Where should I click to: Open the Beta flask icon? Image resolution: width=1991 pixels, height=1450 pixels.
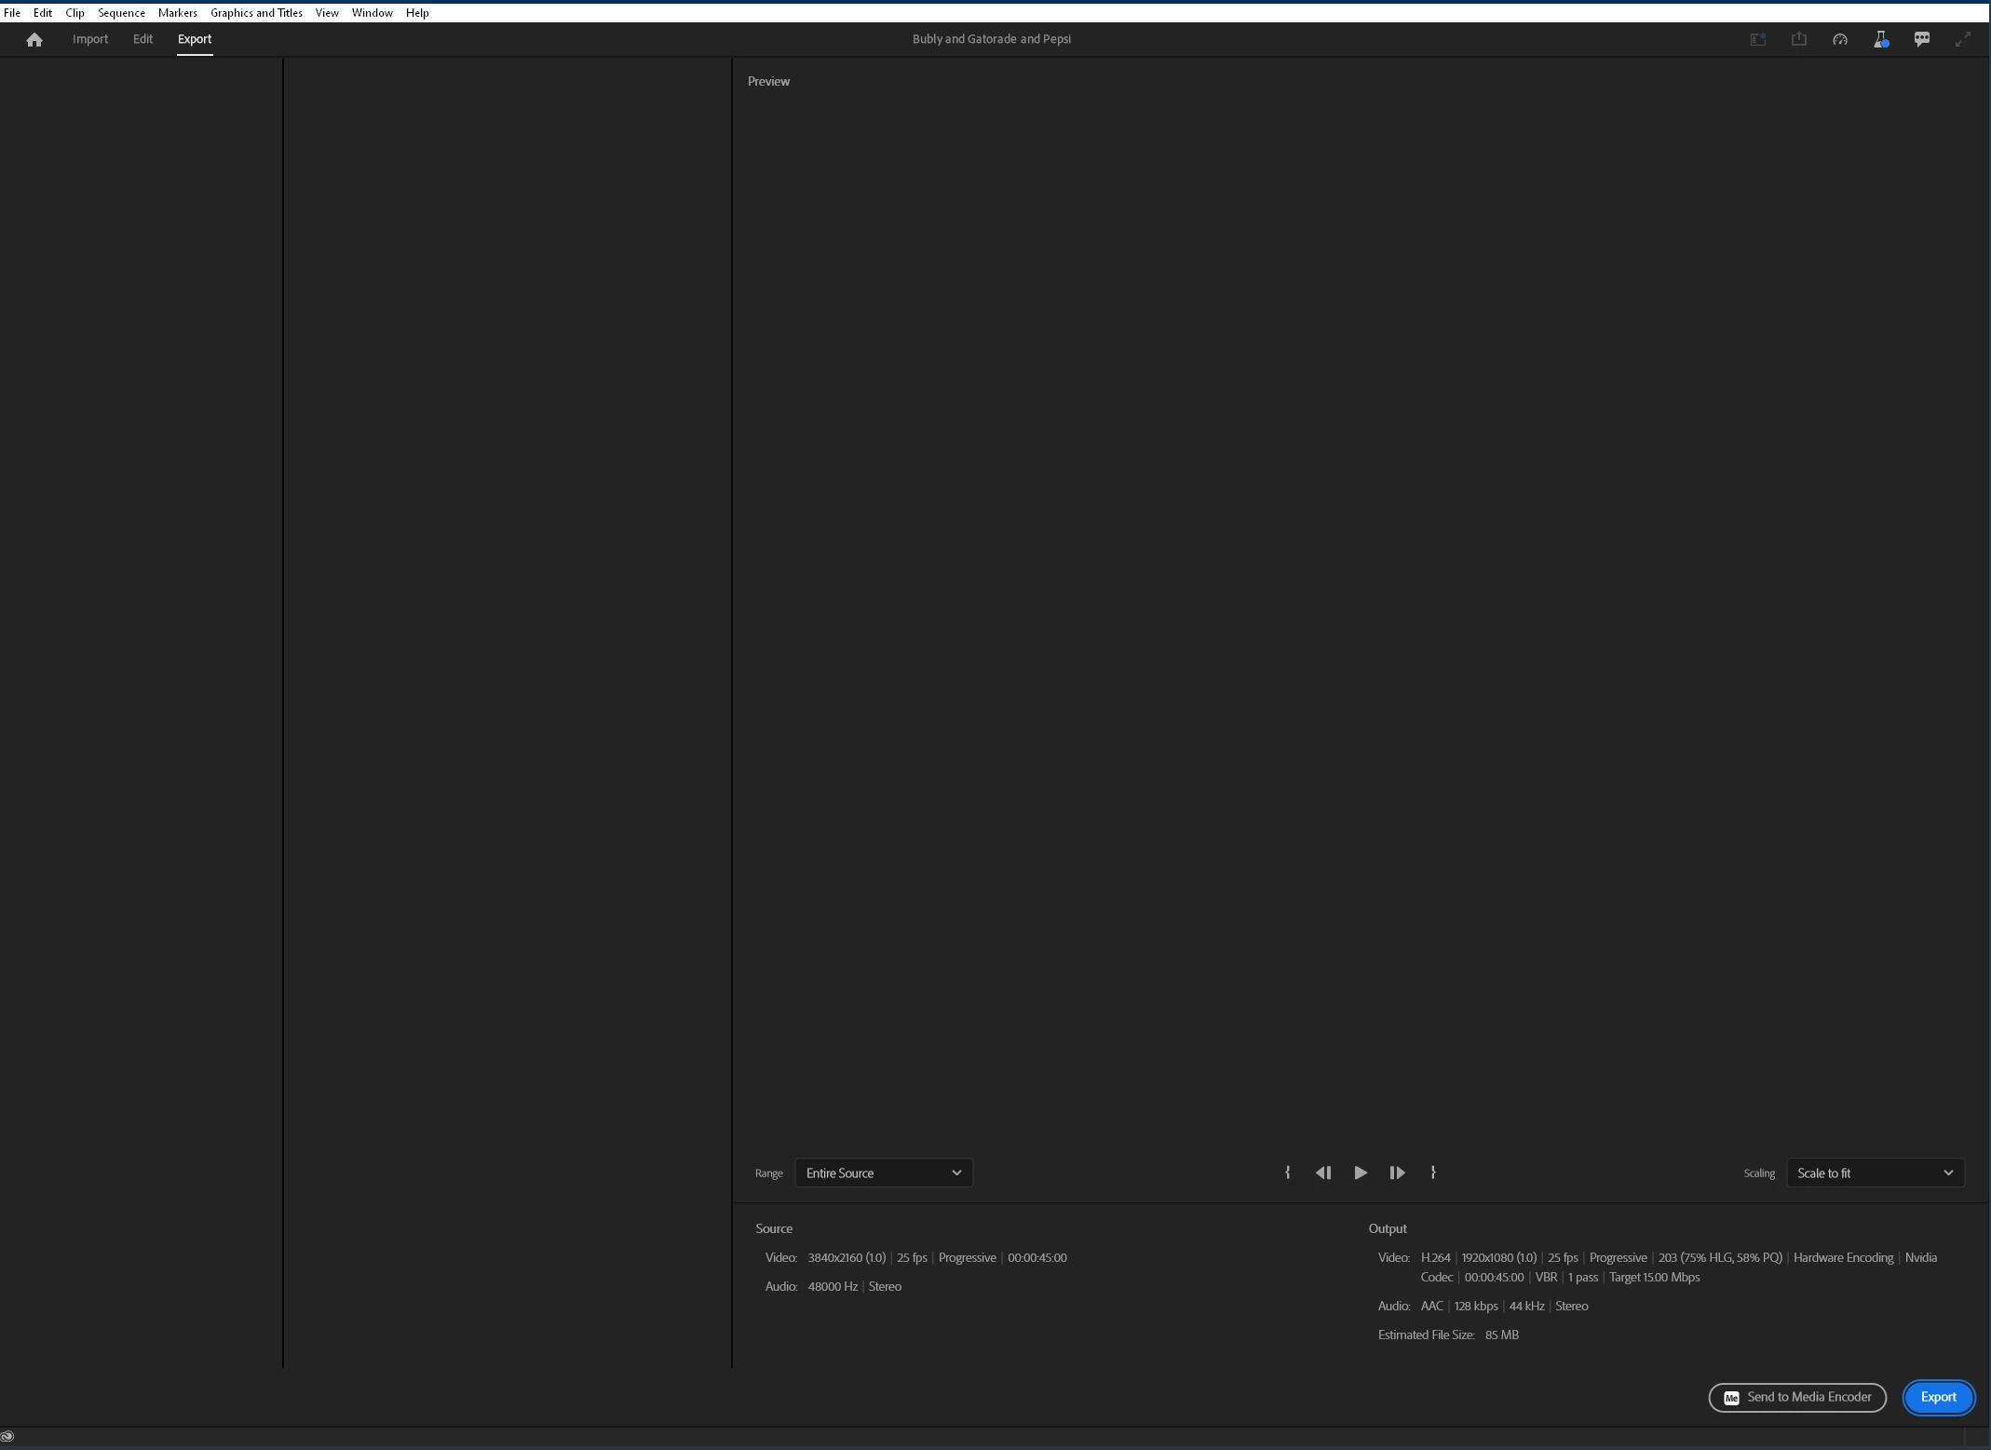[1880, 39]
